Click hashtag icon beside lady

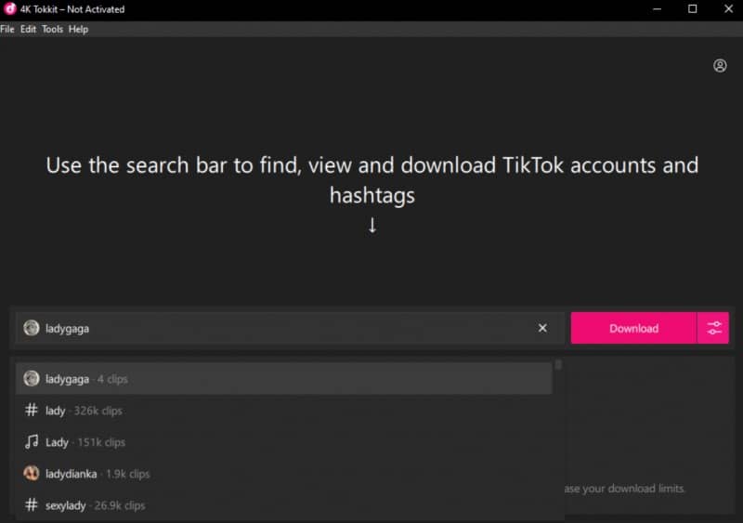pyautogui.click(x=32, y=410)
